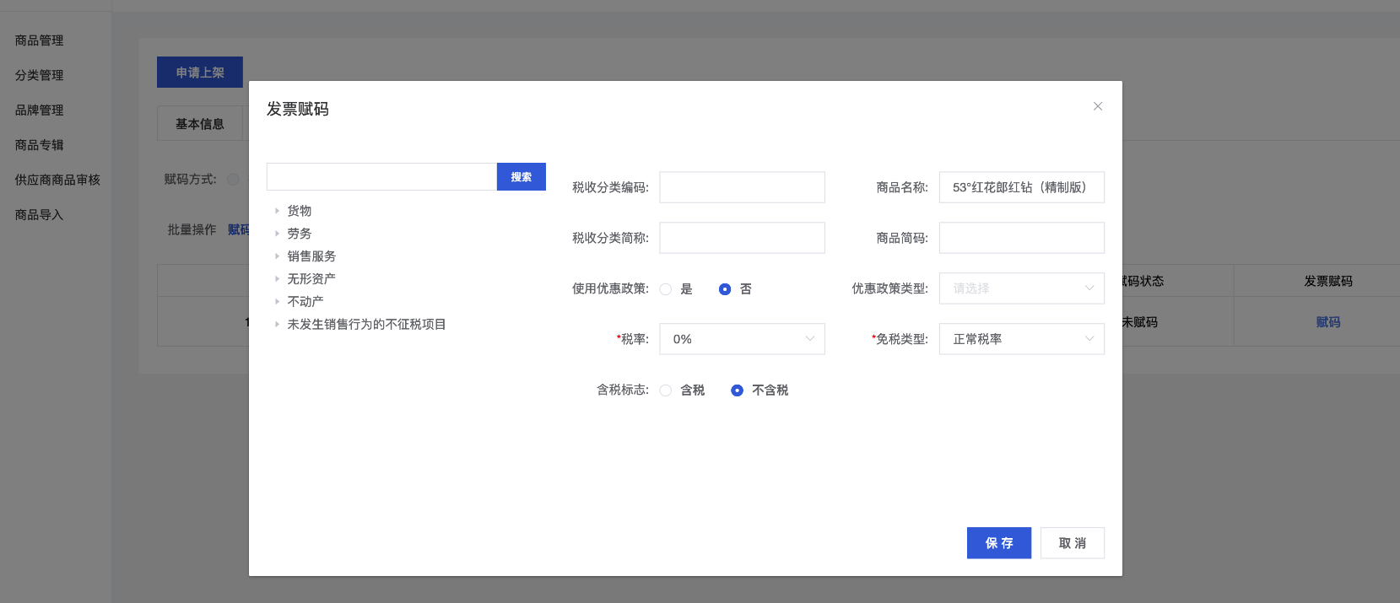Click the 税收分类编码 input field
The width and height of the screenshot is (1400, 603).
pyautogui.click(x=742, y=187)
